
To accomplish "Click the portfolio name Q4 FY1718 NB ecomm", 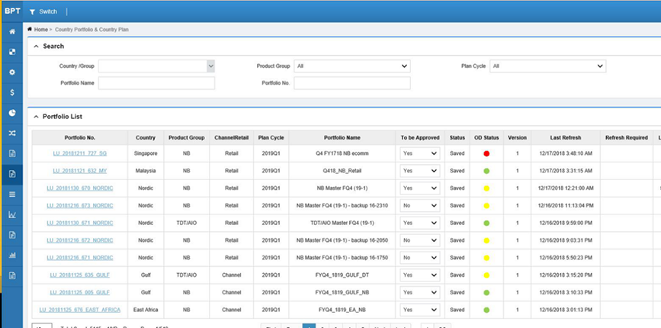I will click(x=342, y=153).
